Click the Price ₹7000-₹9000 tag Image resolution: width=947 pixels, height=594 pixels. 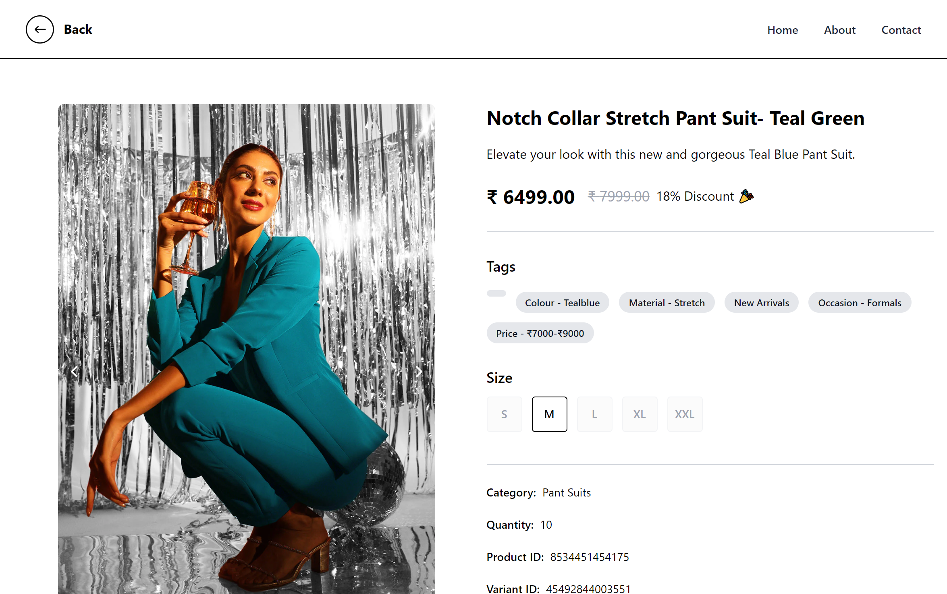(x=540, y=333)
